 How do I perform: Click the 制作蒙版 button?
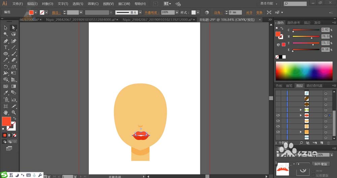click(x=321, y=164)
